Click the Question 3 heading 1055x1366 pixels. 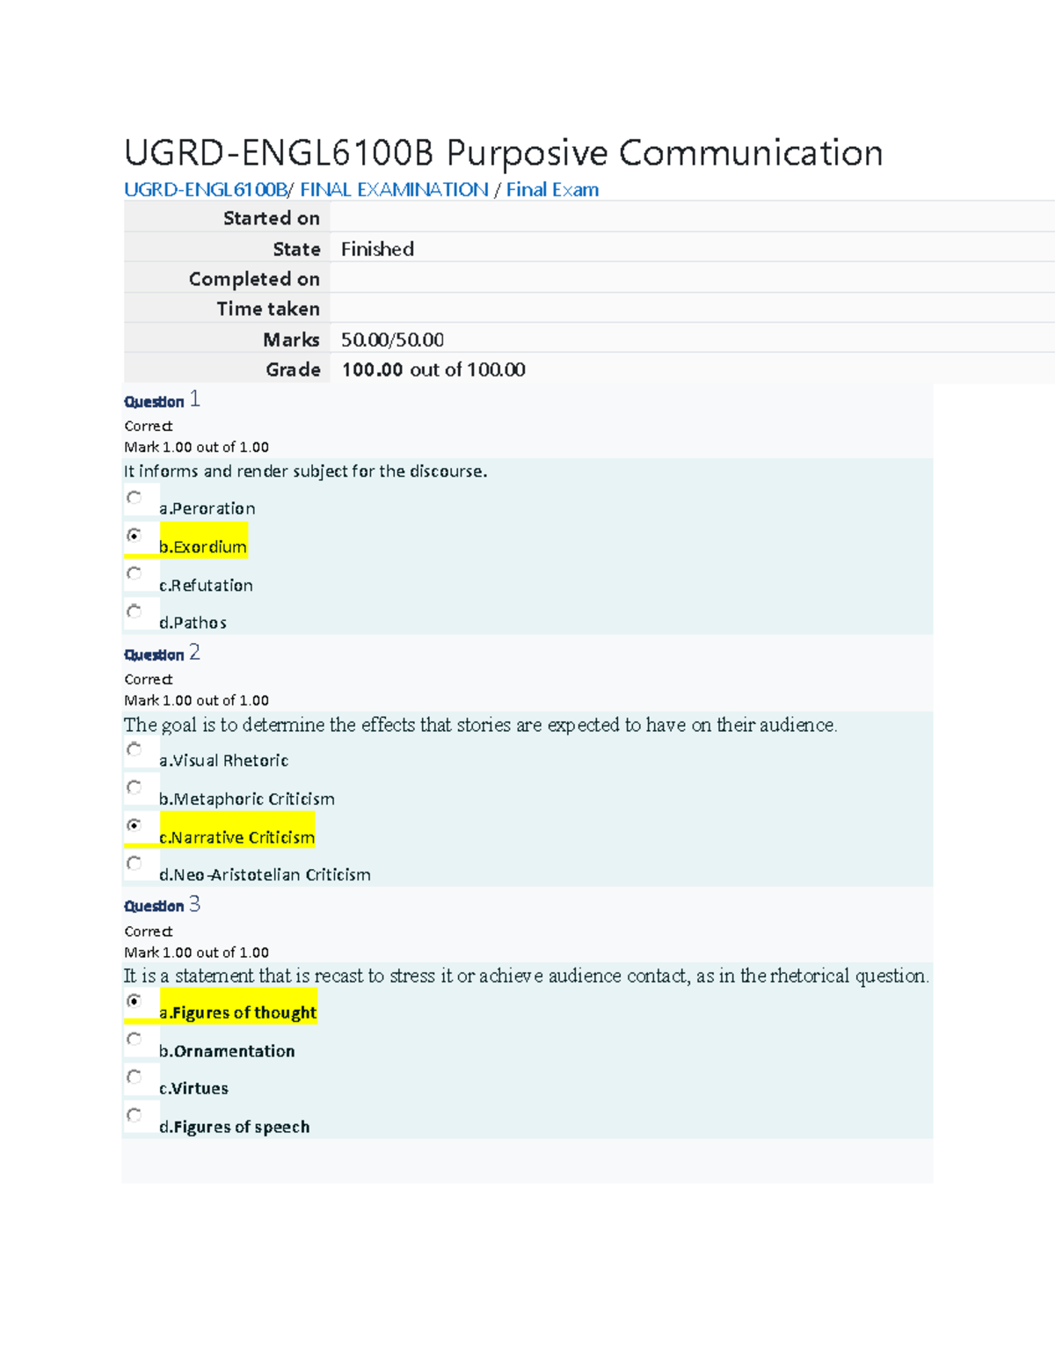163,905
